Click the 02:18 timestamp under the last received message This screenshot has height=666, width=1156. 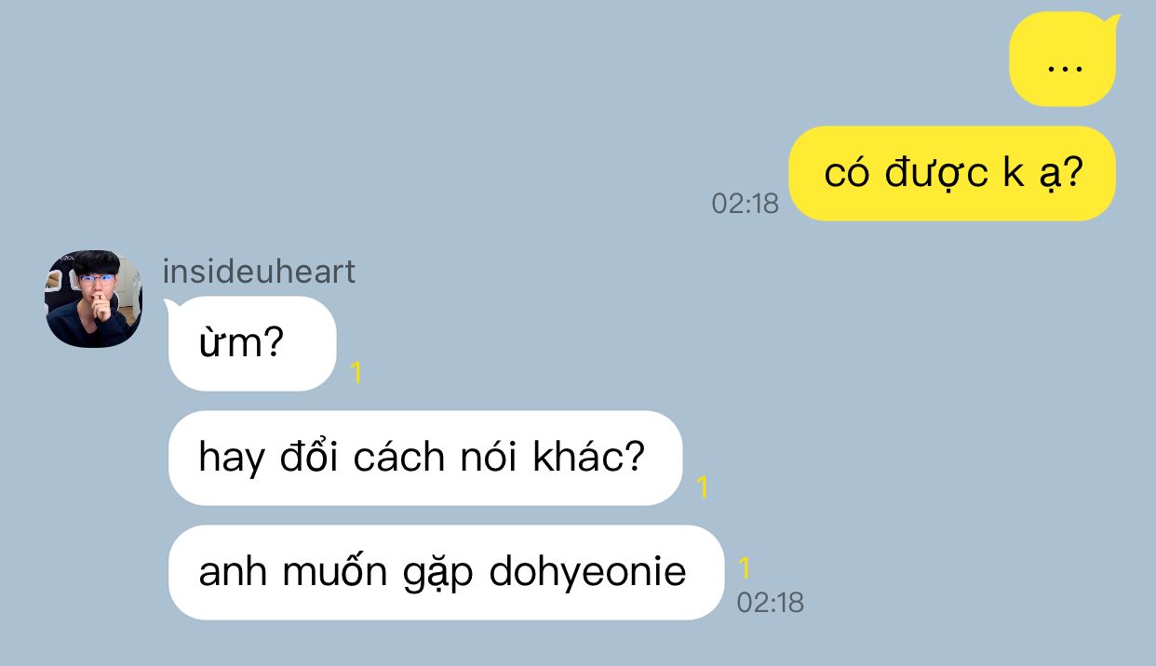click(770, 603)
